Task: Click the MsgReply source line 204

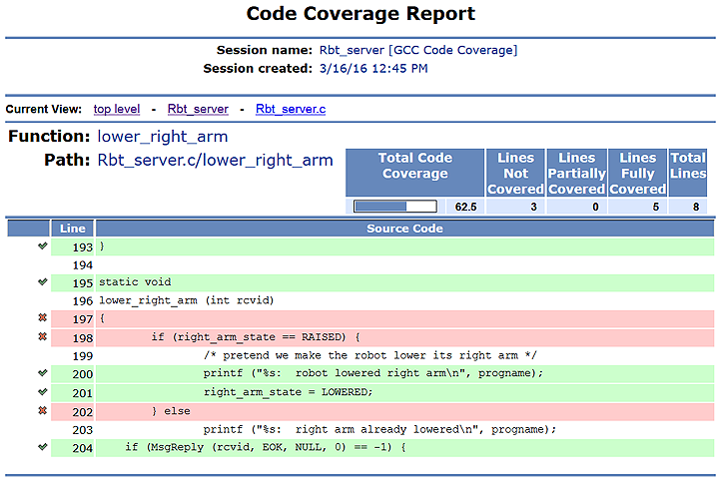Action: tap(266, 446)
